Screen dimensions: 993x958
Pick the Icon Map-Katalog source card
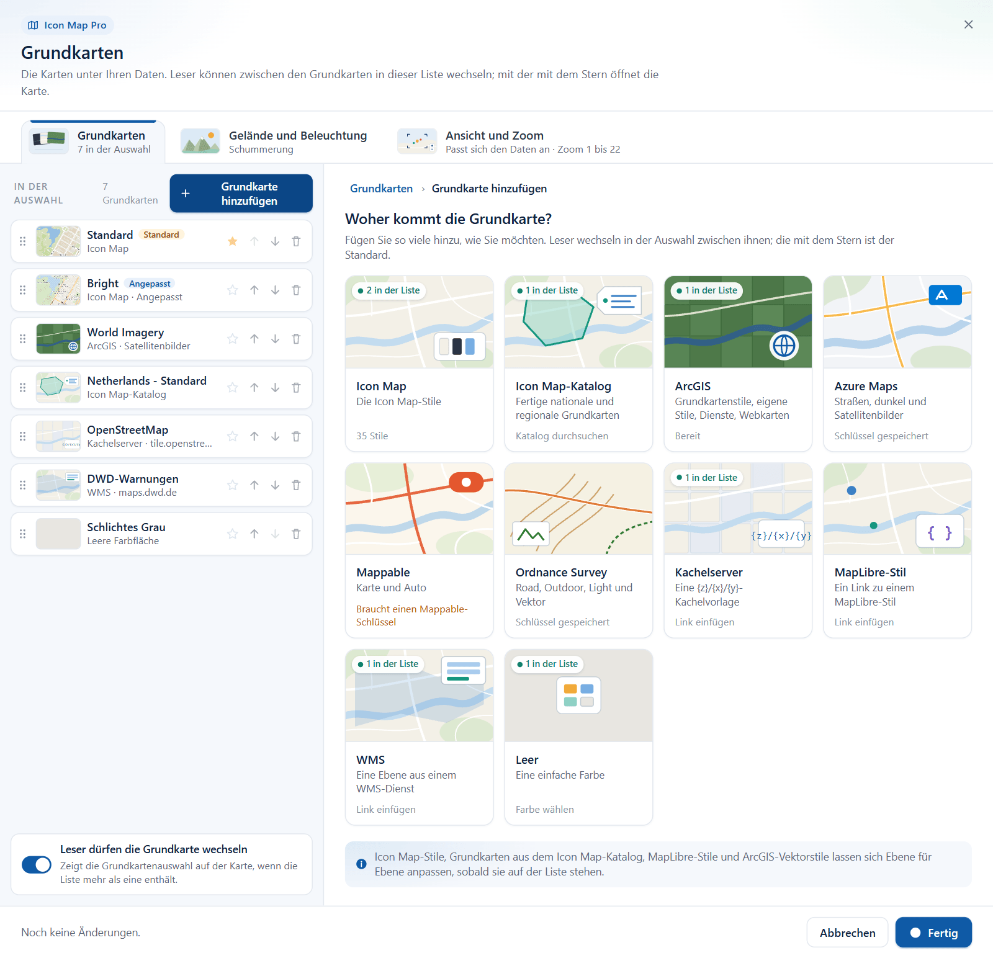(x=578, y=364)
